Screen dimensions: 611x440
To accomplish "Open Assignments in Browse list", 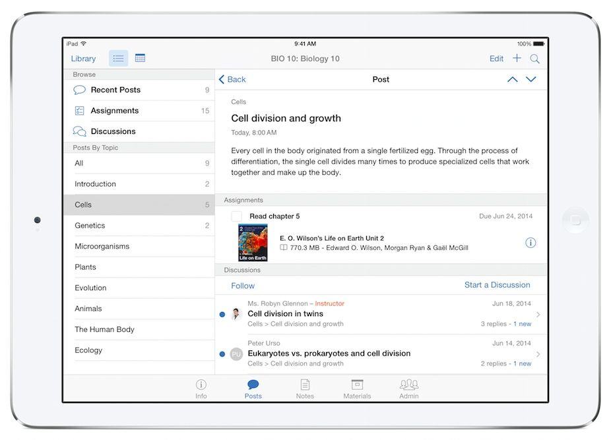I will tap(139, 111).
